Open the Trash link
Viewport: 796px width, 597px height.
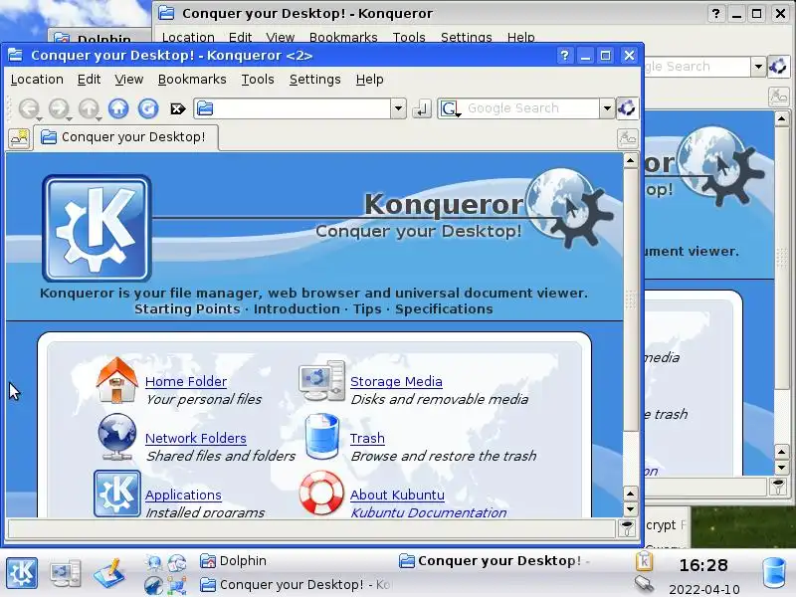click(367, 438)
